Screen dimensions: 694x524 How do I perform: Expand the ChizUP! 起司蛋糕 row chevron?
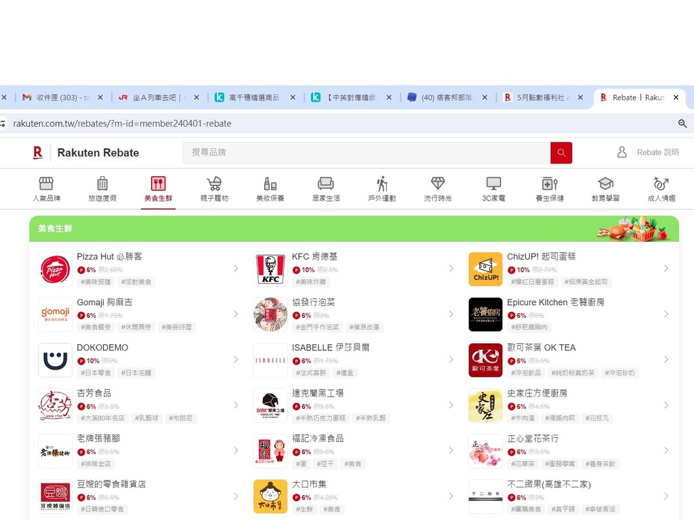coord(666,268)
